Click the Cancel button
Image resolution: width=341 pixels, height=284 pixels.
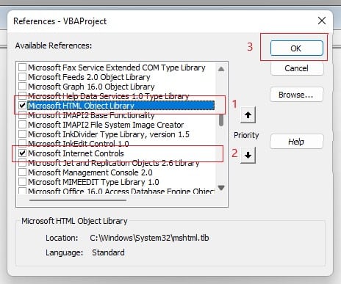tap(297, 68)
